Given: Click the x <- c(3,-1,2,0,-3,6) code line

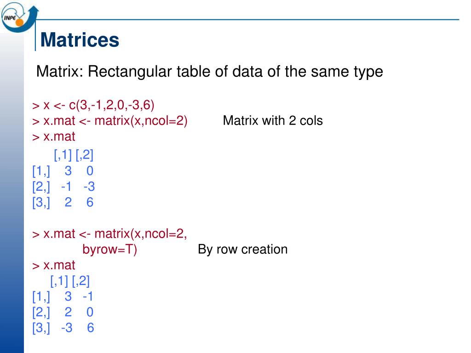Looking at the screenshot, I should [93, 105].
